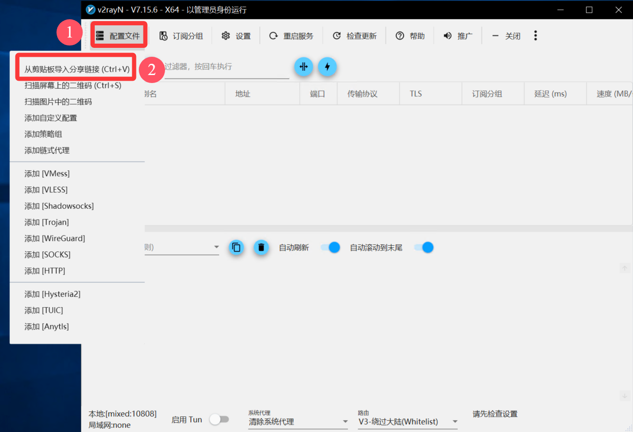The height and width of the screenshot is (432, 633).
Task: Expand the 路由 routing dropdown
Action: tap(455, 422)
